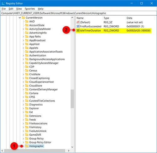This screenshot has width=157, height=153.
Task: Click the Registry Editor title bar icon
Action: click(x=3, y=3)
